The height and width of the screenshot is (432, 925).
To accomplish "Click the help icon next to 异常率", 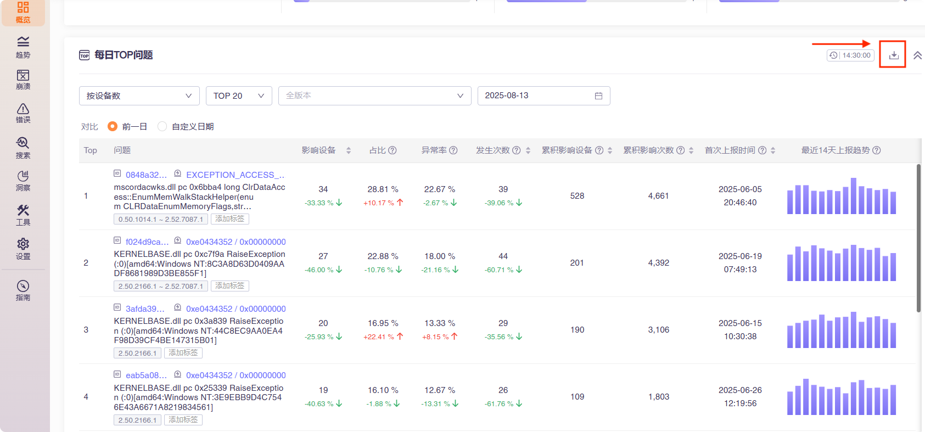I will [x=453, y=150].
